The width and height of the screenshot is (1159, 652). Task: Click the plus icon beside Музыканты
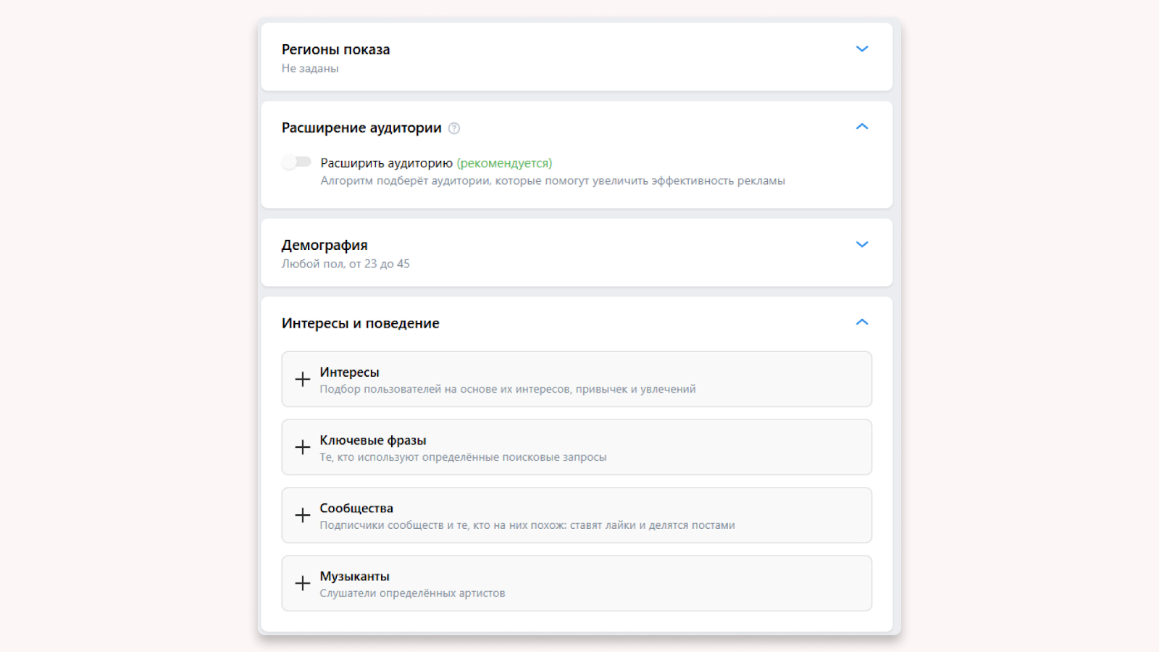click(303, 583)
